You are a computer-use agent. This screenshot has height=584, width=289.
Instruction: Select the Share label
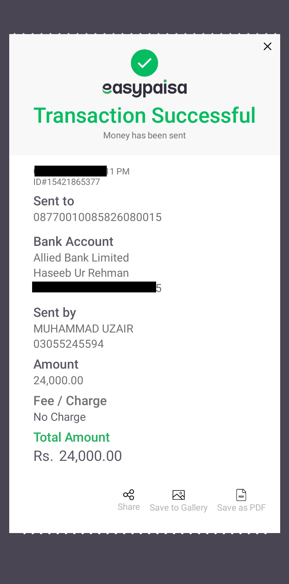(x=129, y=507)
